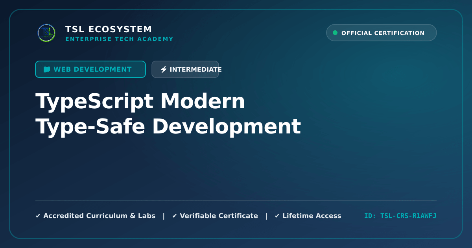Viewport: 472px width, 248px height.
Task: Click the folder icon in Web Development badge
Action: click(47, 69)
